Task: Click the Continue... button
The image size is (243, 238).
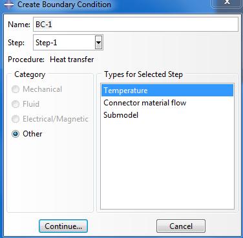Action: click(x=63, y=226)
